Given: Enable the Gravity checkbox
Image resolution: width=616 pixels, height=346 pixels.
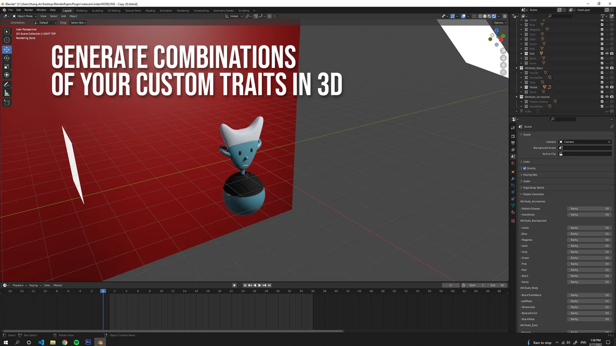Looking at the screenshot, I should pos(524,168).
